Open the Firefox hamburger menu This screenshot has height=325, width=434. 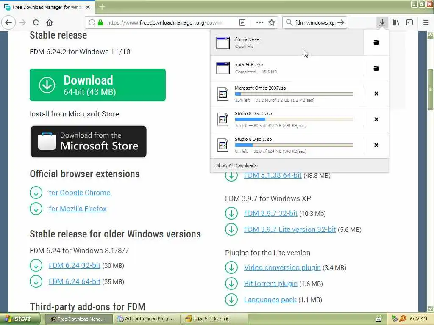point(426,22)
